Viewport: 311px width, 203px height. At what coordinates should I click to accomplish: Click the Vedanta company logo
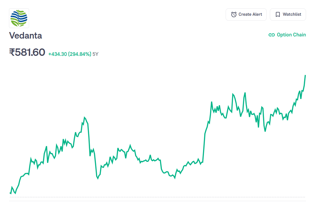(x=19, y=18)
